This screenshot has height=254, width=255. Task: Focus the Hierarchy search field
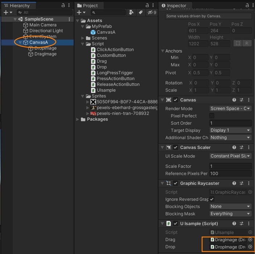click(x=45, y=12)
